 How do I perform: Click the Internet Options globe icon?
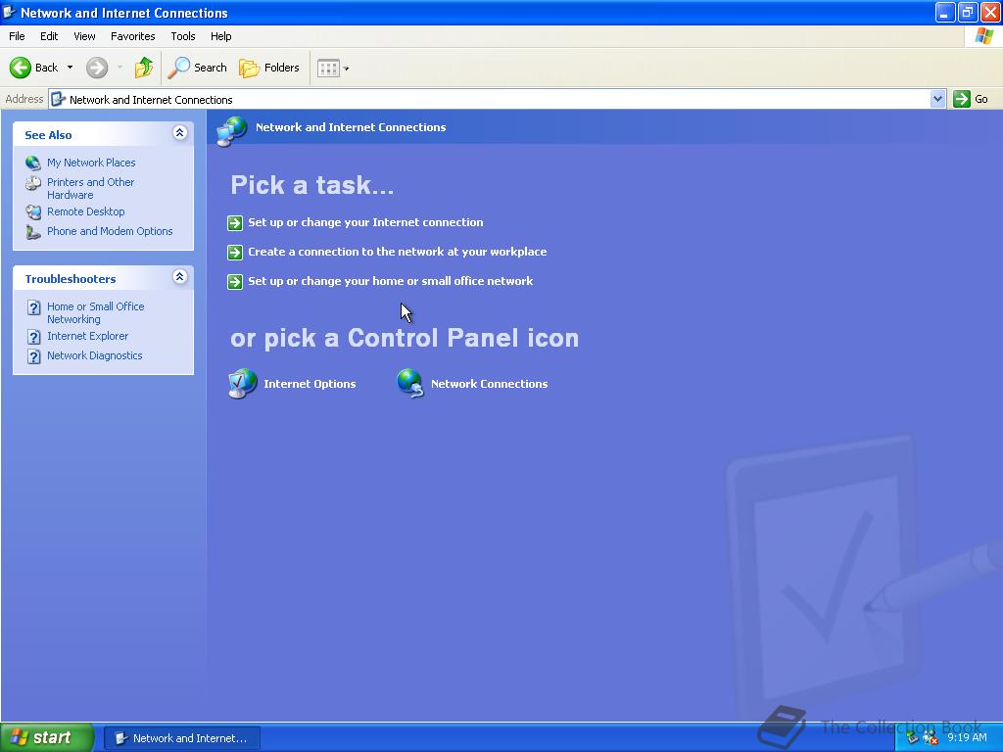(243, 384)
